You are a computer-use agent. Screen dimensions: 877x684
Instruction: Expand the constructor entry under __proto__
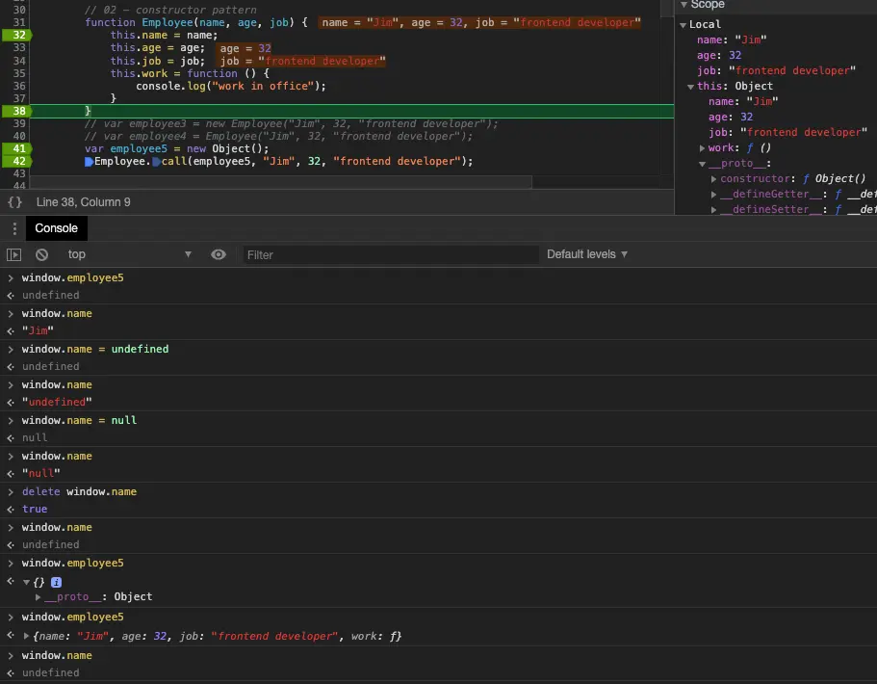tap(713, 179)
